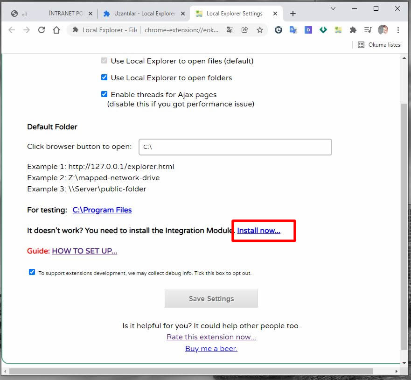Bookmark this page with the star icon
The height and width of the screenshot is (380, 411).
(x=260, y=30)
